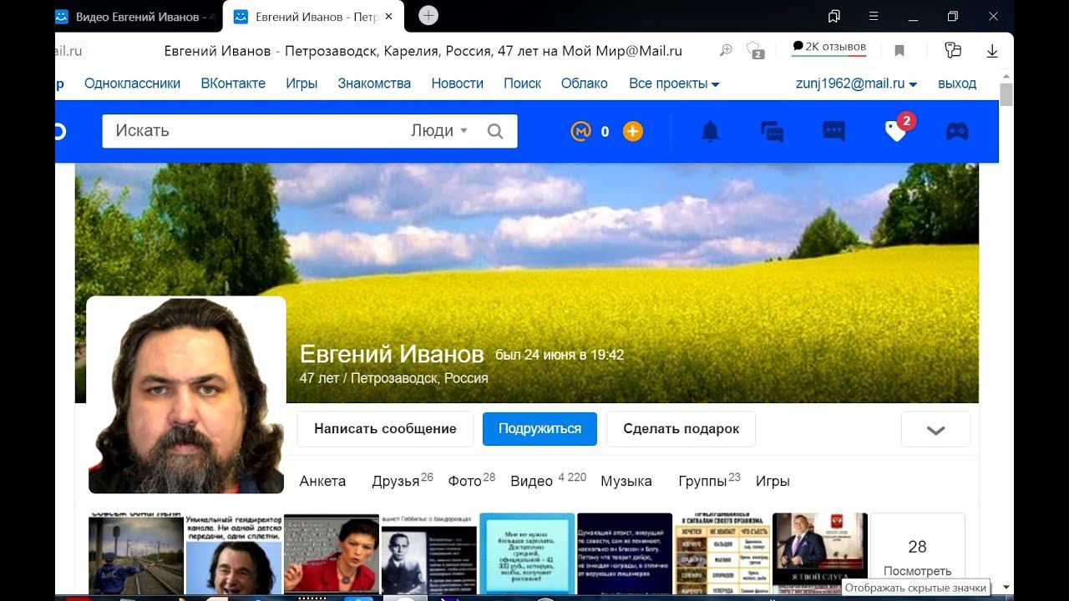Log out using the "выход" link
Viewport: 1069px width, 601px height.
pyautogui.click(x=957, y=83)
